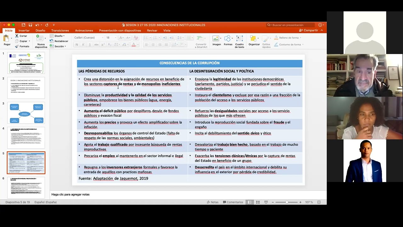This screenshot has height=227, width=403.
Task: Start slideshow view from status bar
Action: coord(266,202)
